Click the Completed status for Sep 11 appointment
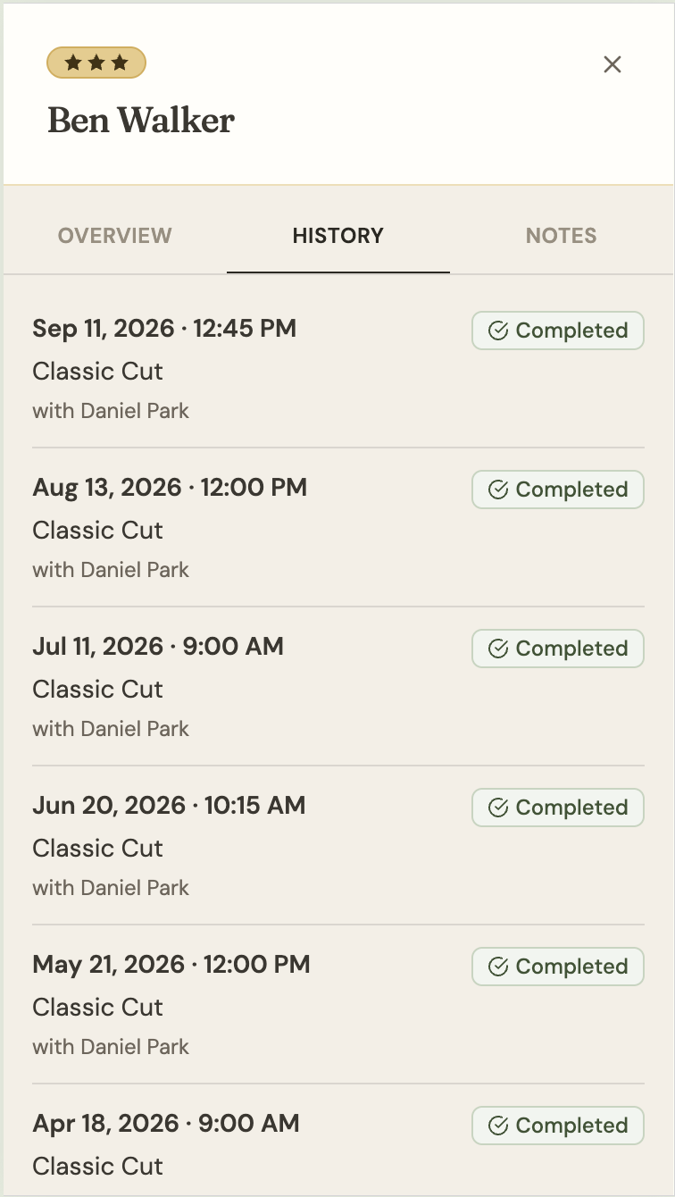This screenshot has width=675, height=1197. pos(558,331)
